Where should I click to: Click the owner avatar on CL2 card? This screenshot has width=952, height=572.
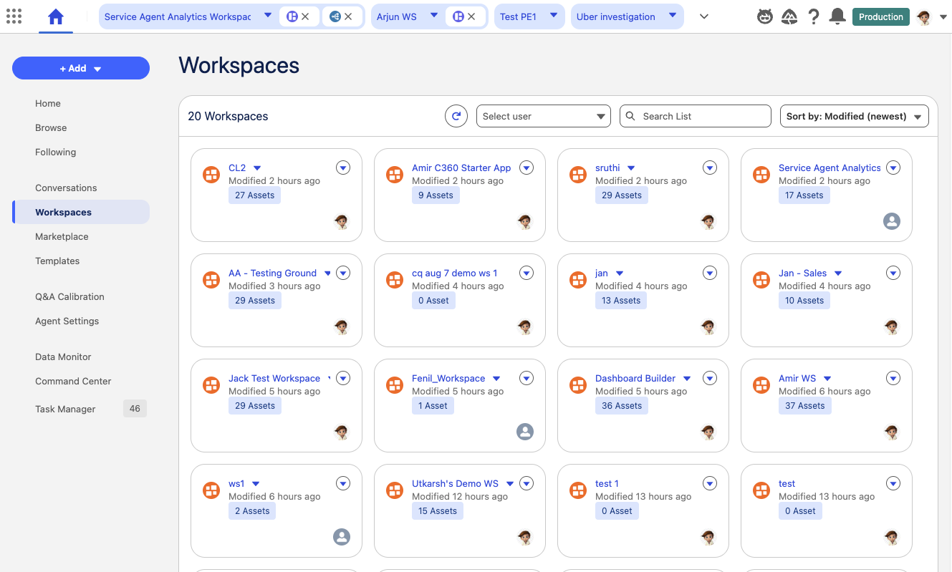pos(342,221)
